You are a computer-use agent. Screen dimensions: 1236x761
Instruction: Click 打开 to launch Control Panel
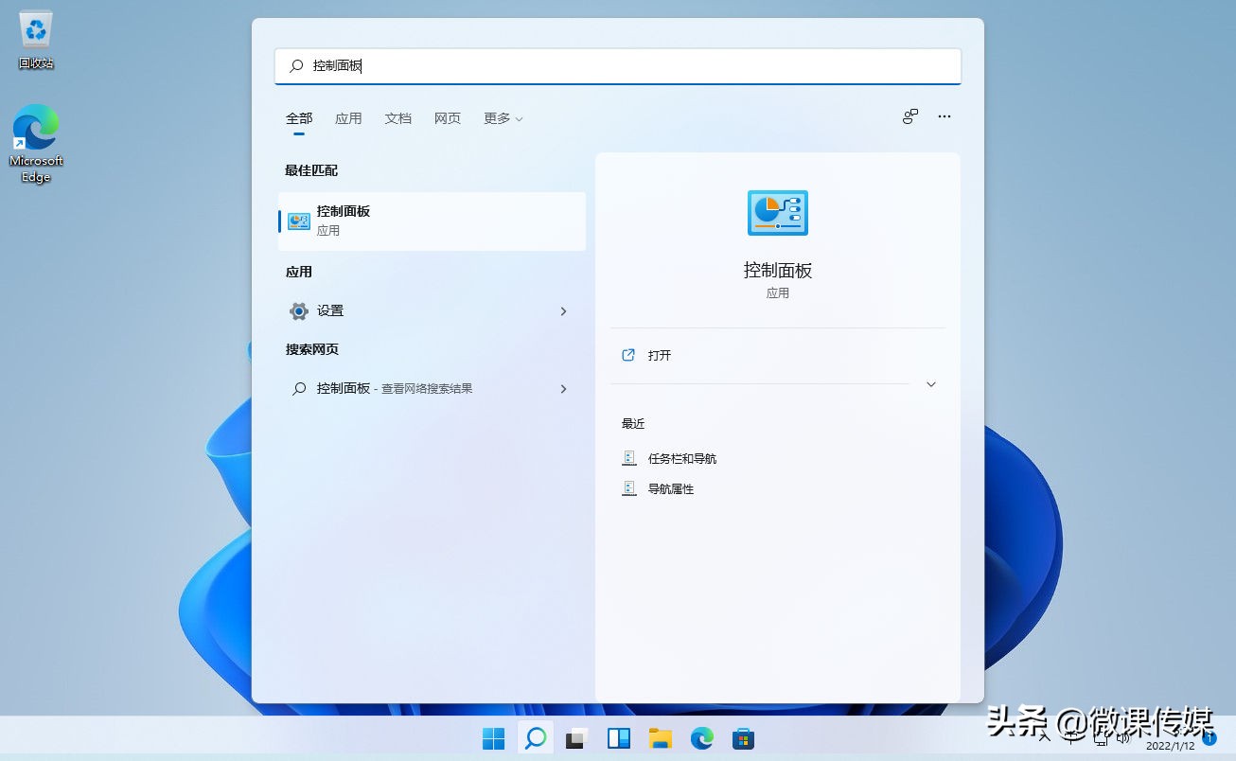[x=659, y=355]
